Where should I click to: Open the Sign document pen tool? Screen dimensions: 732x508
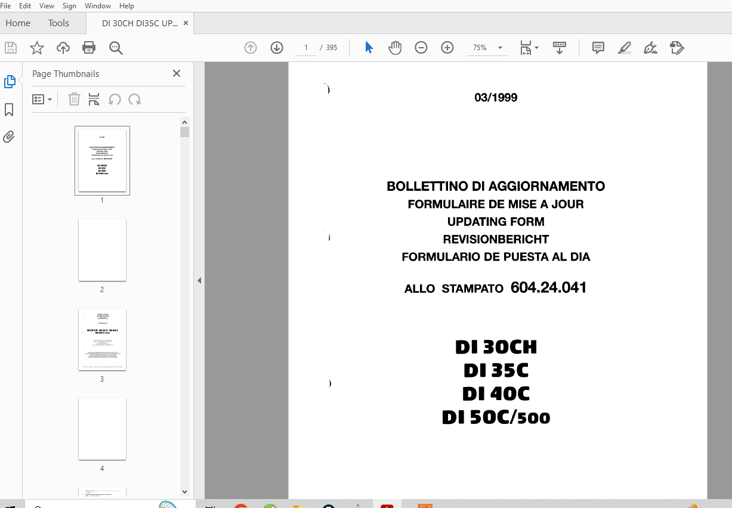point(651,48)
